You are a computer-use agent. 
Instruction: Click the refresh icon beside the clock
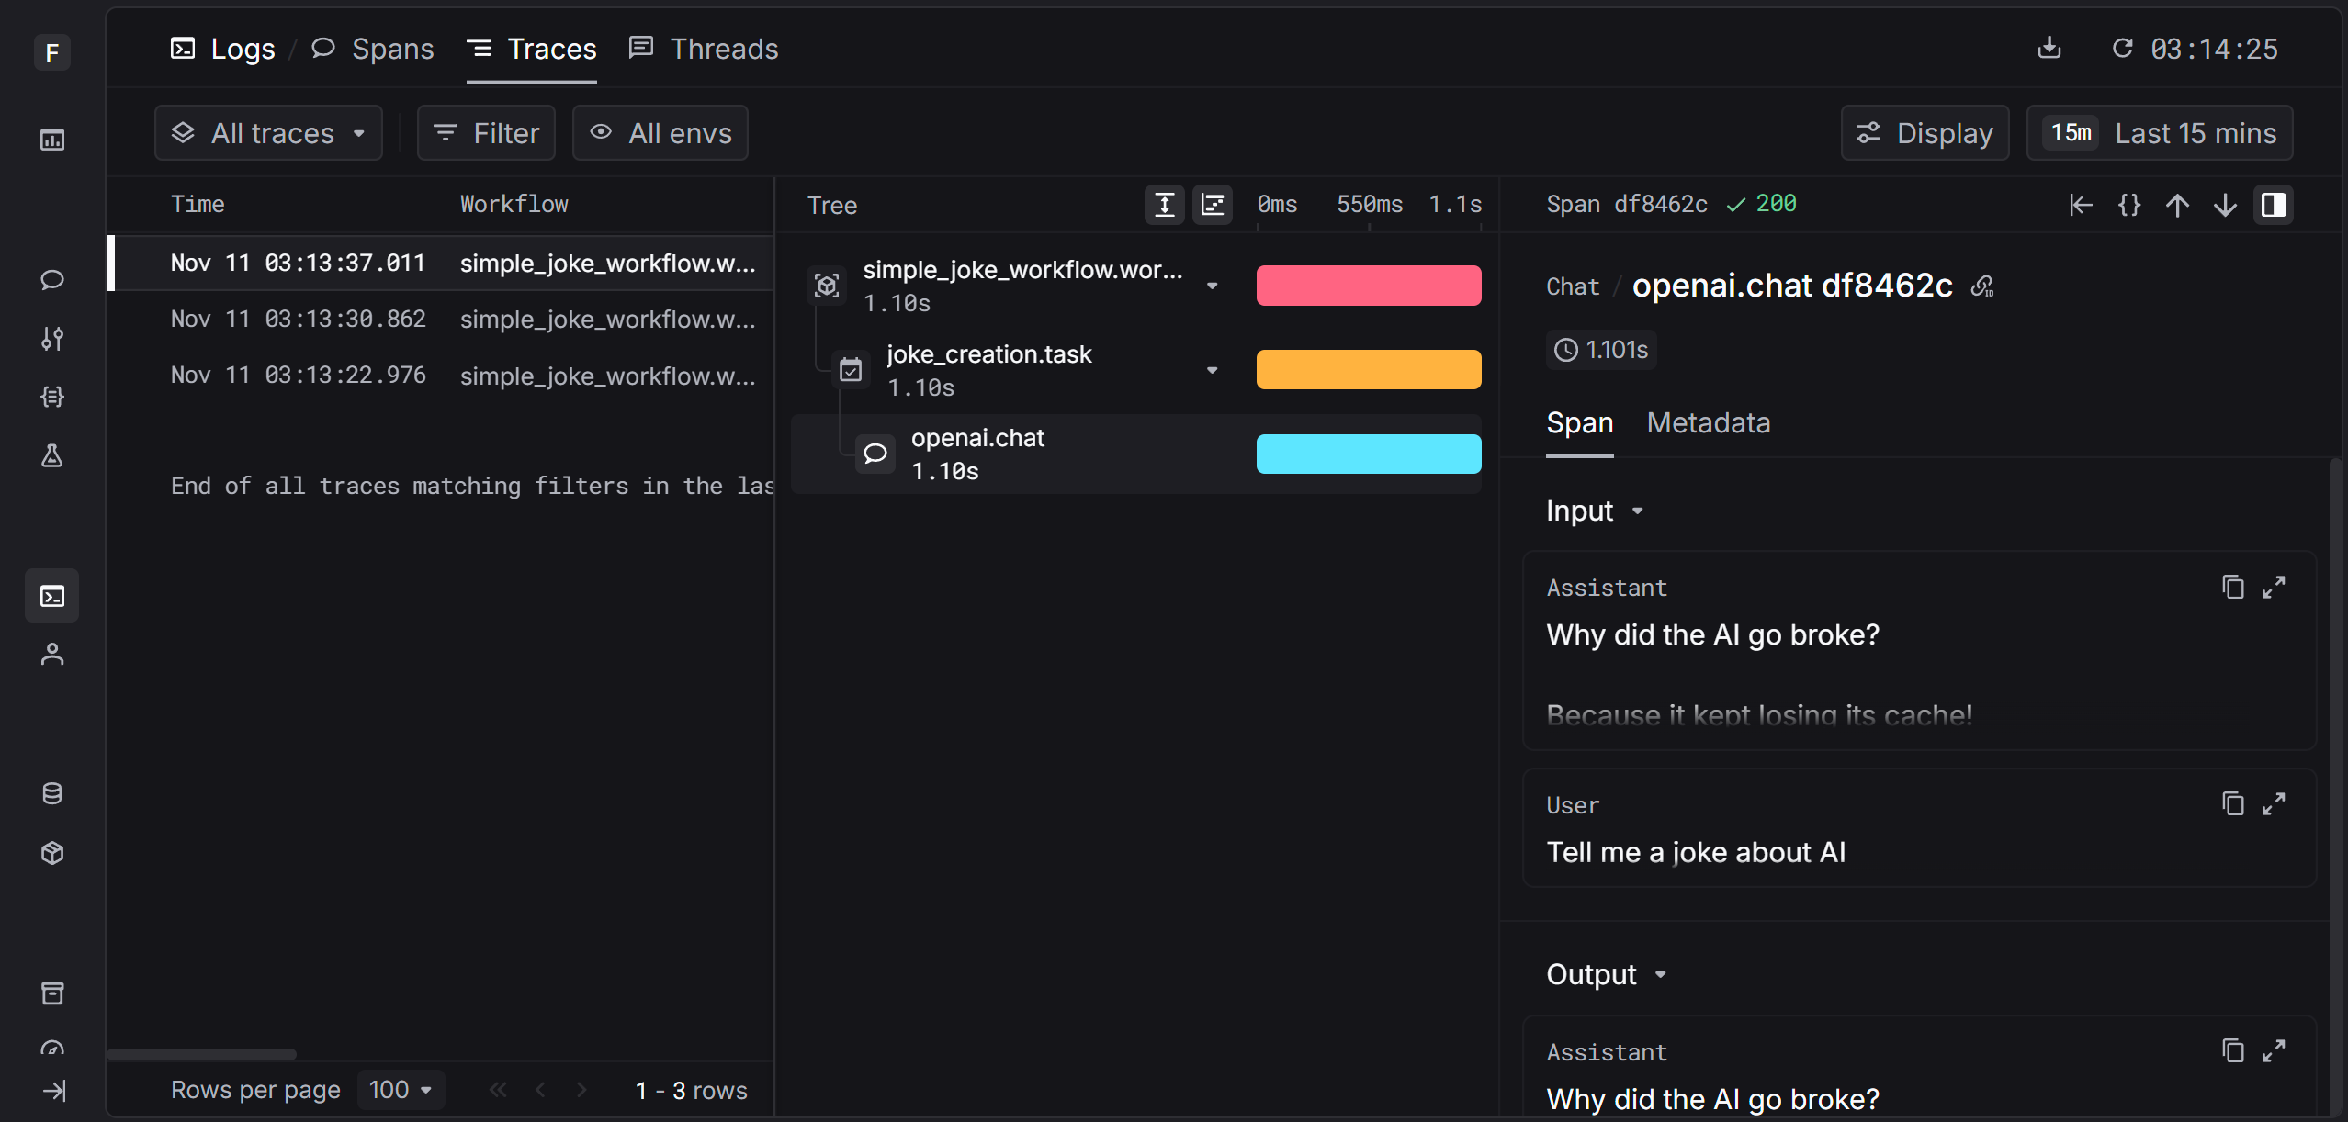pyautogui.click(x=2122, y=48)
